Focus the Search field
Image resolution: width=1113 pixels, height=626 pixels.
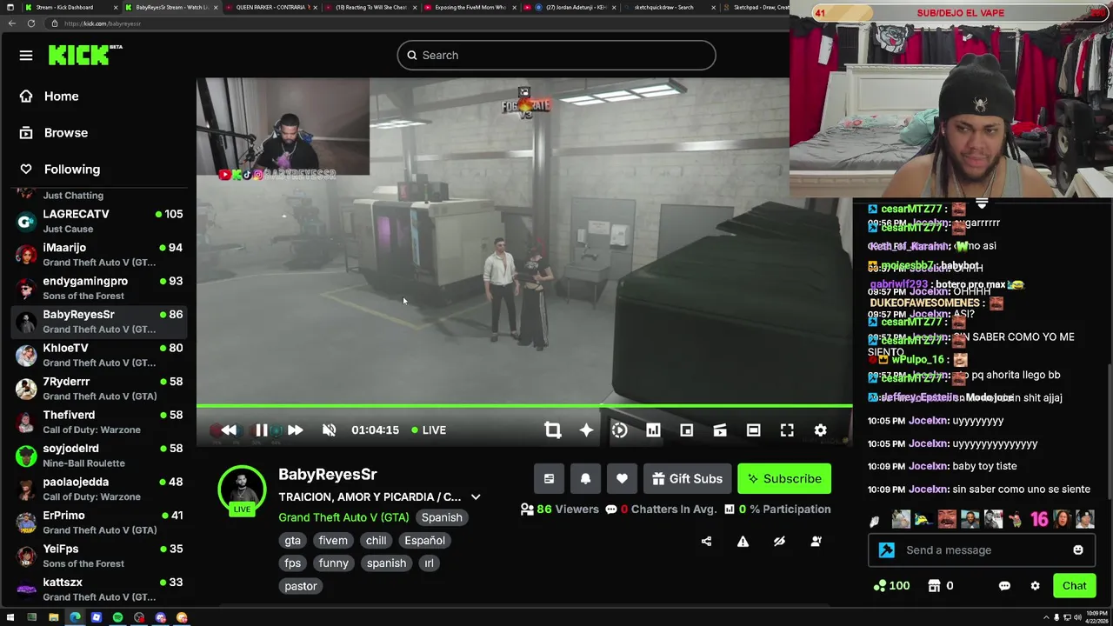[556, 56]
